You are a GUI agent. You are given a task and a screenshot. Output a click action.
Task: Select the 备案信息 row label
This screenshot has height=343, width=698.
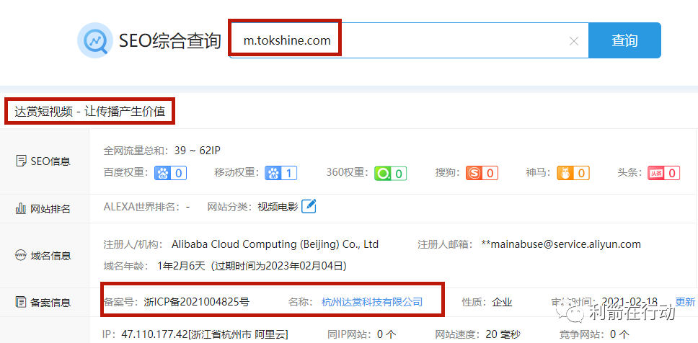click(x=43, y=303)
